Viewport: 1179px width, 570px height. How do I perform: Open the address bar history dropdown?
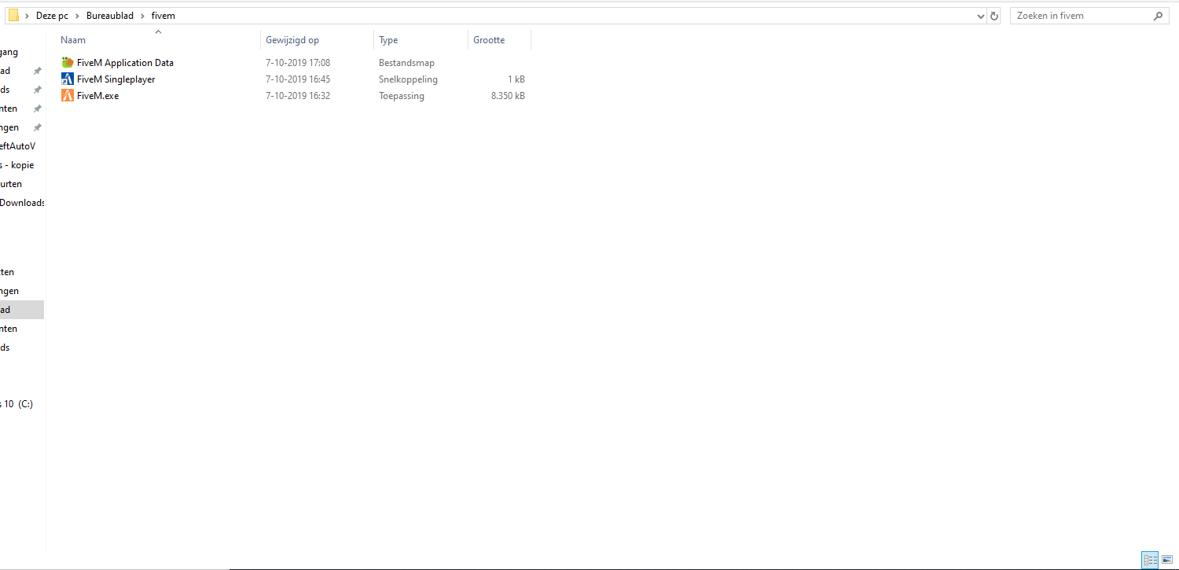[x=980, y=16]
